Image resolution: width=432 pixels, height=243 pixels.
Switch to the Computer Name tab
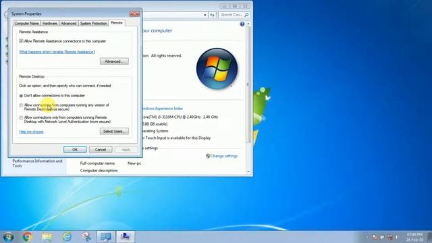26,24
